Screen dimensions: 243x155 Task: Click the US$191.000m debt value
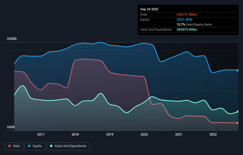(x=187, y=14)
